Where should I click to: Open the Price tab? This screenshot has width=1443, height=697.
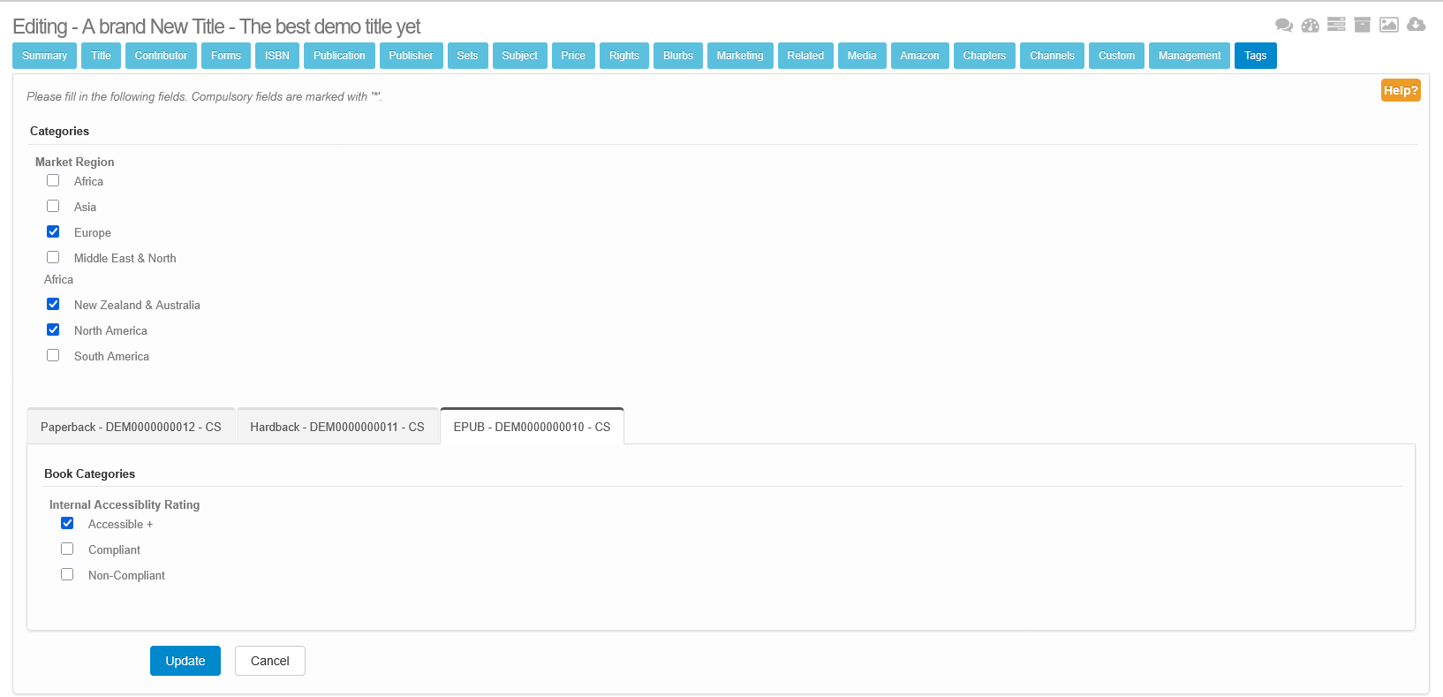(x=573, y=56)
